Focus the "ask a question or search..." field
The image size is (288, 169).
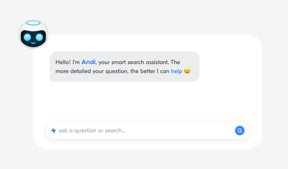(119, 131)
